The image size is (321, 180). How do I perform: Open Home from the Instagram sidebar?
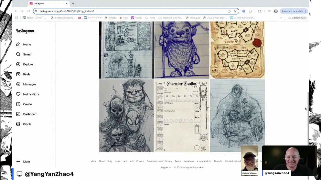coord(24,44)
